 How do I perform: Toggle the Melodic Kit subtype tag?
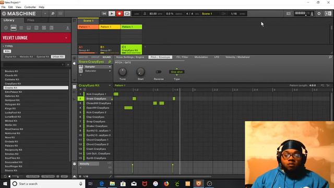[26, 57]
